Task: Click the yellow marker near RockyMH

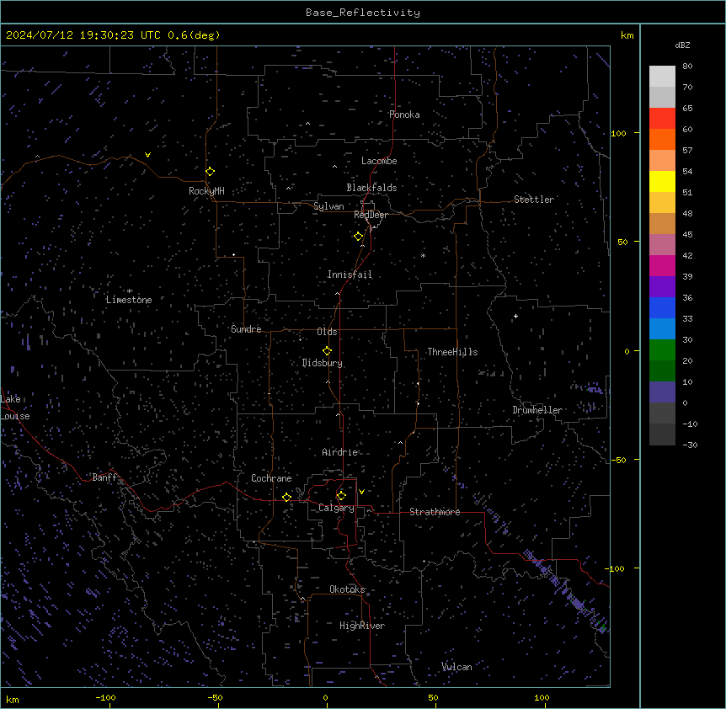Action: tap(211, 172)
